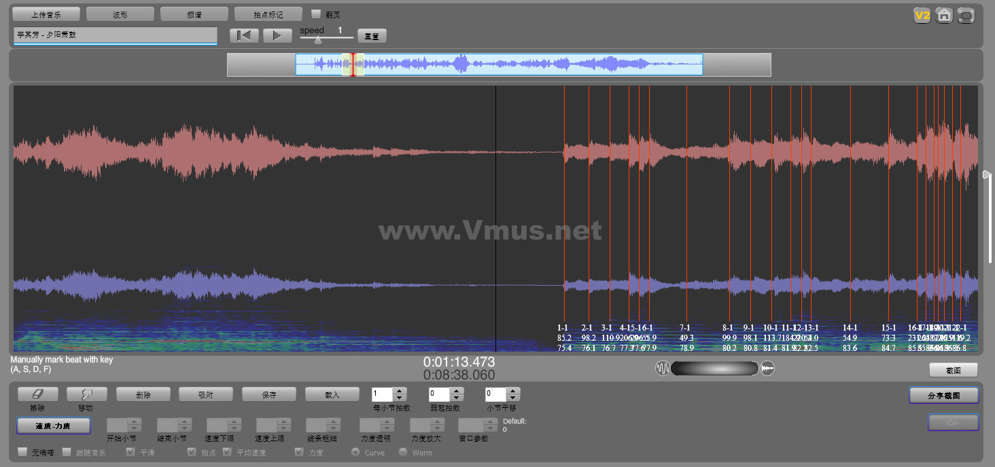The width and height of the screenshot is (995, 467).
Task: Click the 力度放大 stepper arrows
Action: coord(438,425)
